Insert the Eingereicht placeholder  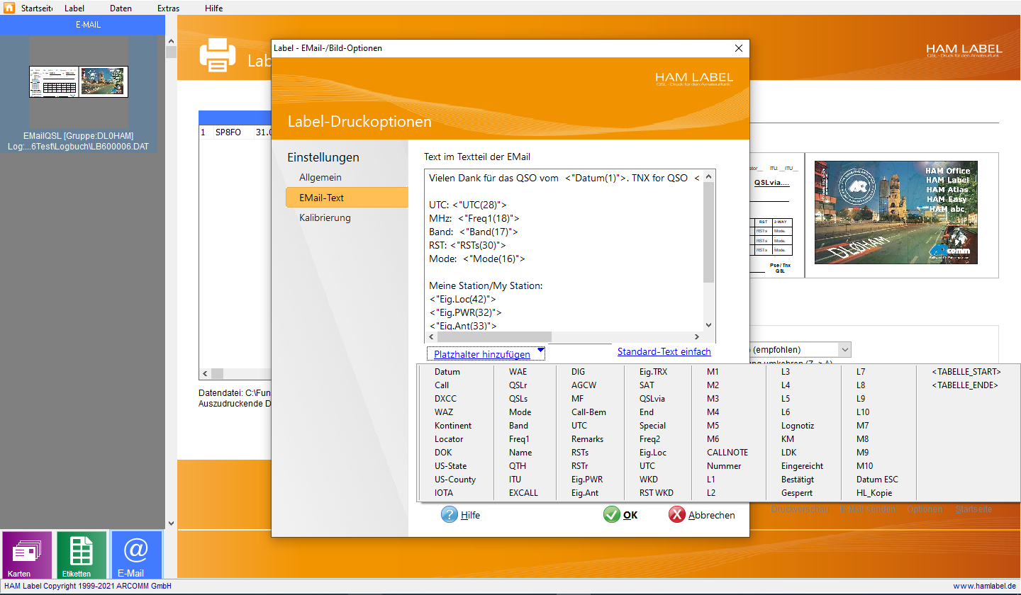tap(802, 466)
